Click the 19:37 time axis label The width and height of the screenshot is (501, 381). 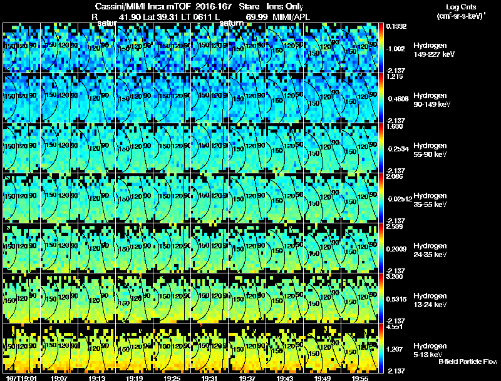247,378
